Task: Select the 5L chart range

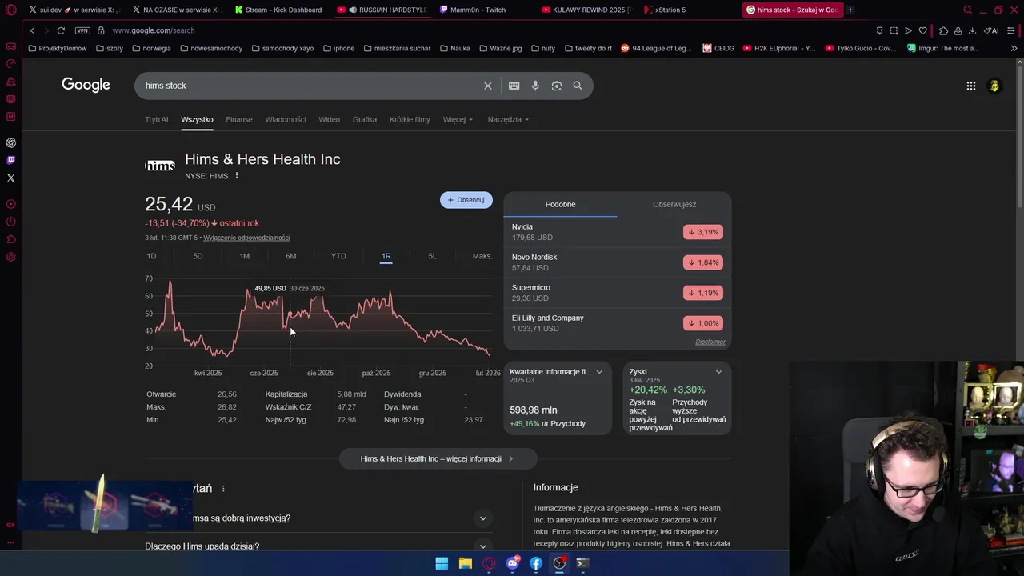Action: point(432,256)
